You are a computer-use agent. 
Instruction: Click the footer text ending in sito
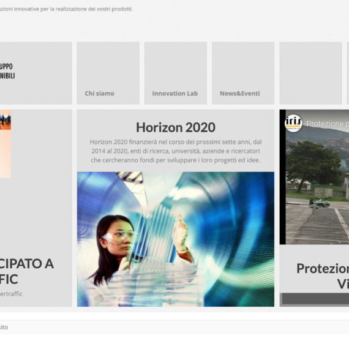(4, 327)
